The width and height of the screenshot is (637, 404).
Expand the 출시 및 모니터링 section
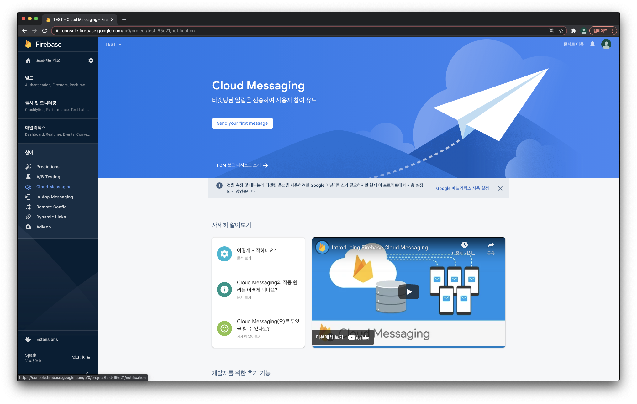pos(57,106)
